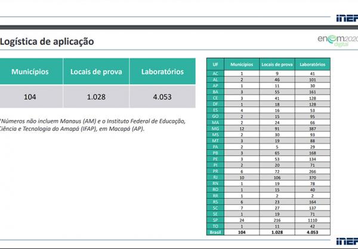Click the state table's 'Laboratórios' column header
This screenshot has height=249, width=358.
[312, 64]
